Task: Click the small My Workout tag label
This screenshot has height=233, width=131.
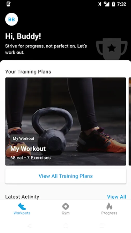Action: coord(24,139)
